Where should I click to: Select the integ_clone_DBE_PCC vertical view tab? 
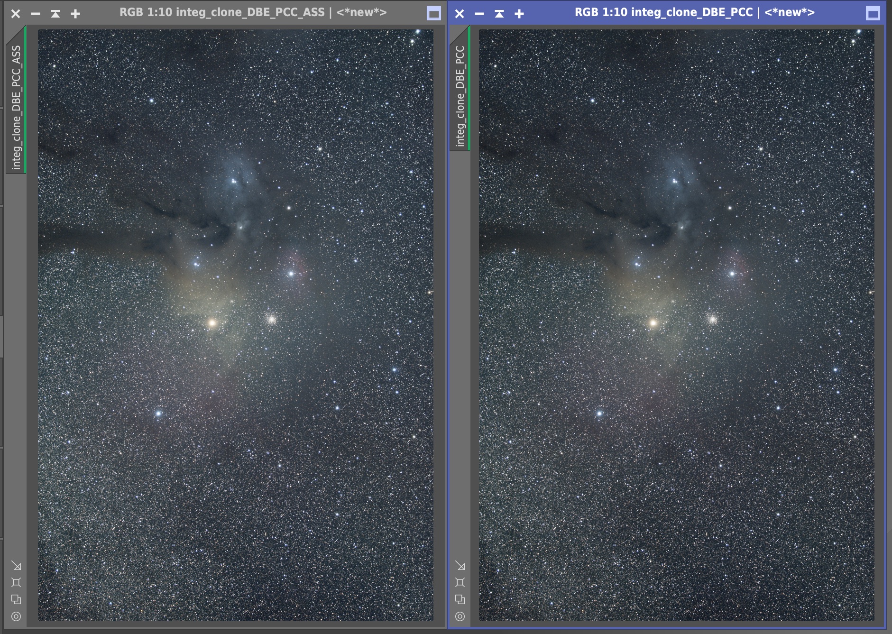pyautogui.click(x=460, y=96)
